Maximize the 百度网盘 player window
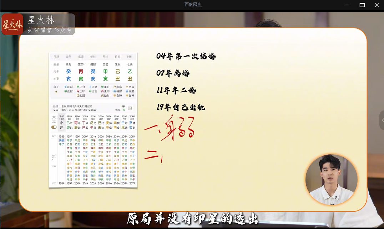 [362, 5]
